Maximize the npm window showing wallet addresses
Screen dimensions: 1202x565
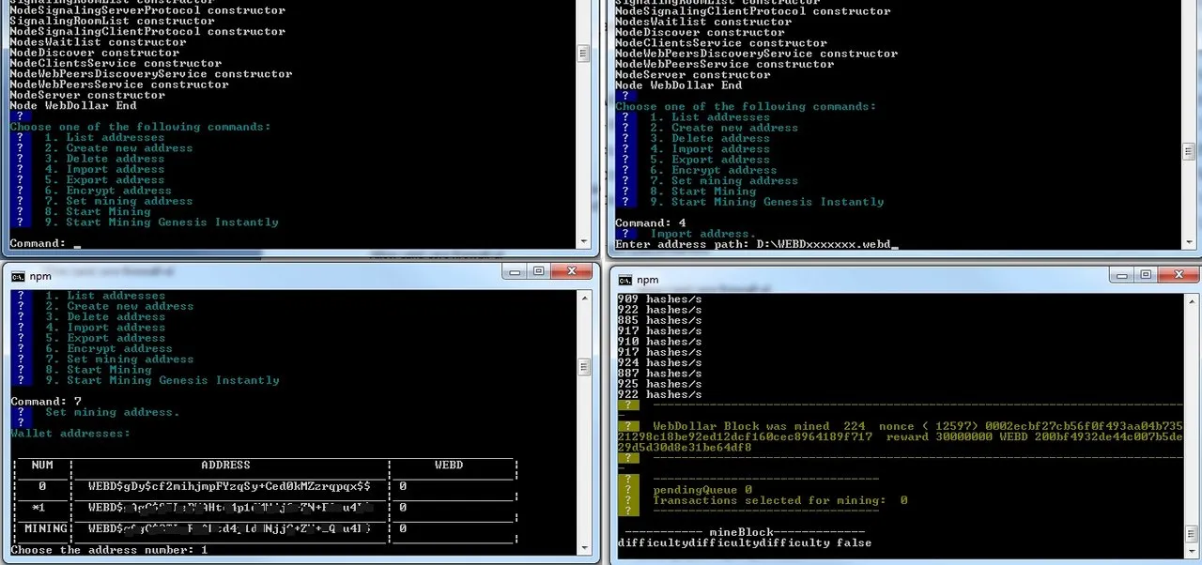pyautogui.click(x=539, y=271)
